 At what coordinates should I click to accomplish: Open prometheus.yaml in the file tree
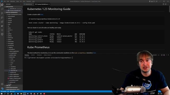click(14, 80)
